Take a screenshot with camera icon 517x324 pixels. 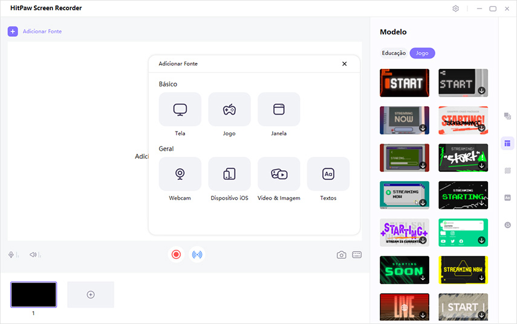[x=342, y=255]
